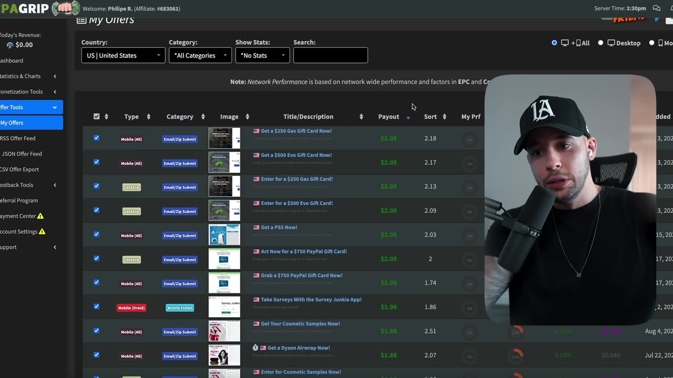The height and width of the screenshot is (378, 673).
Task: Click US flag on Get a PS5 Now
Action: pyautogui.click(x=257, y=227)
